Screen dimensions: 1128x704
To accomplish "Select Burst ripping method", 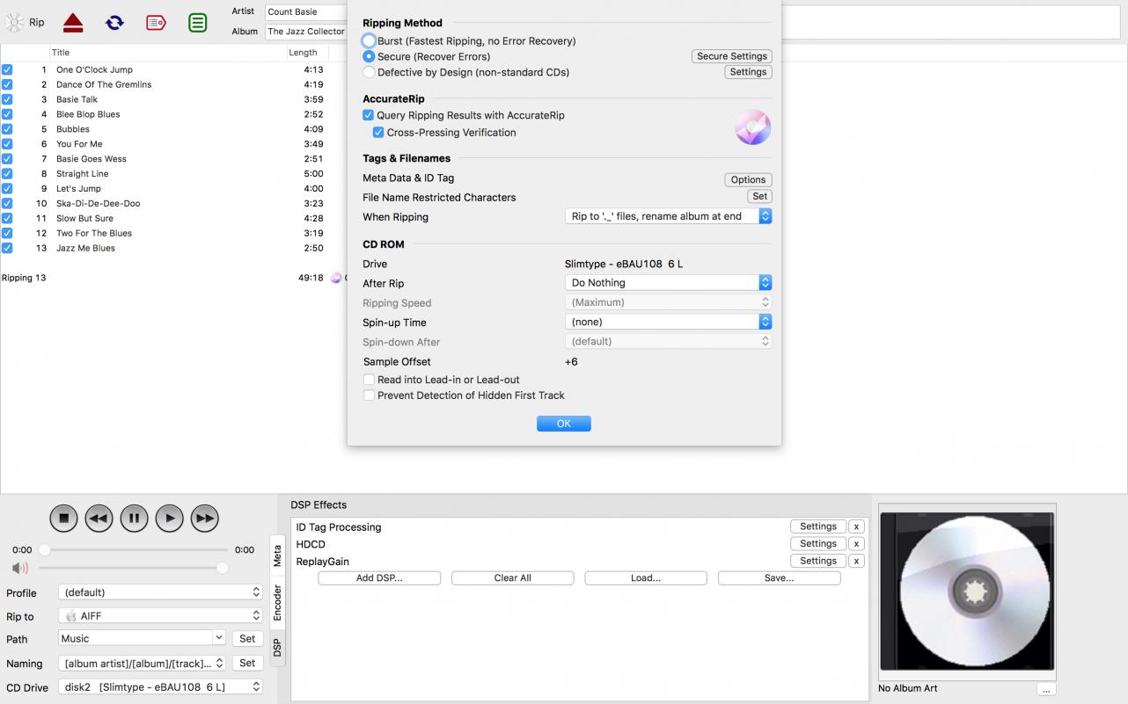I will 370,41.
